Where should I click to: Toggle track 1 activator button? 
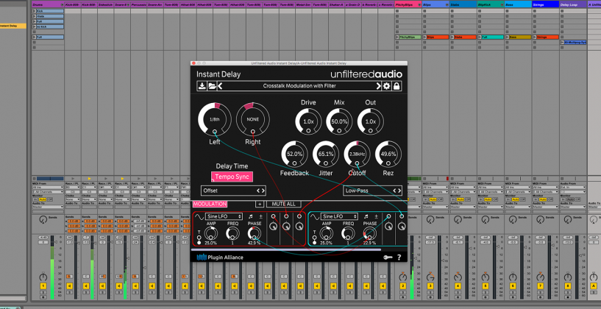[x=43, y=286]
